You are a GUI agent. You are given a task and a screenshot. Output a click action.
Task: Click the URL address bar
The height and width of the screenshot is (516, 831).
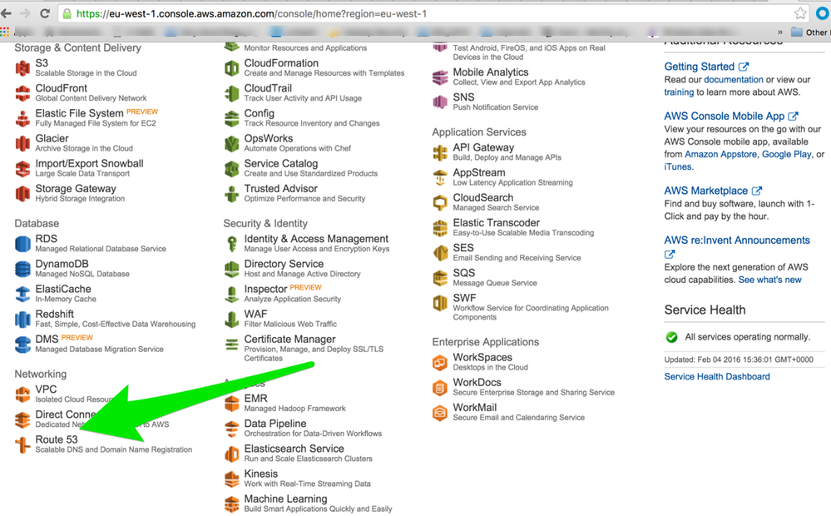pyautogui.click(x=433, y=14)
